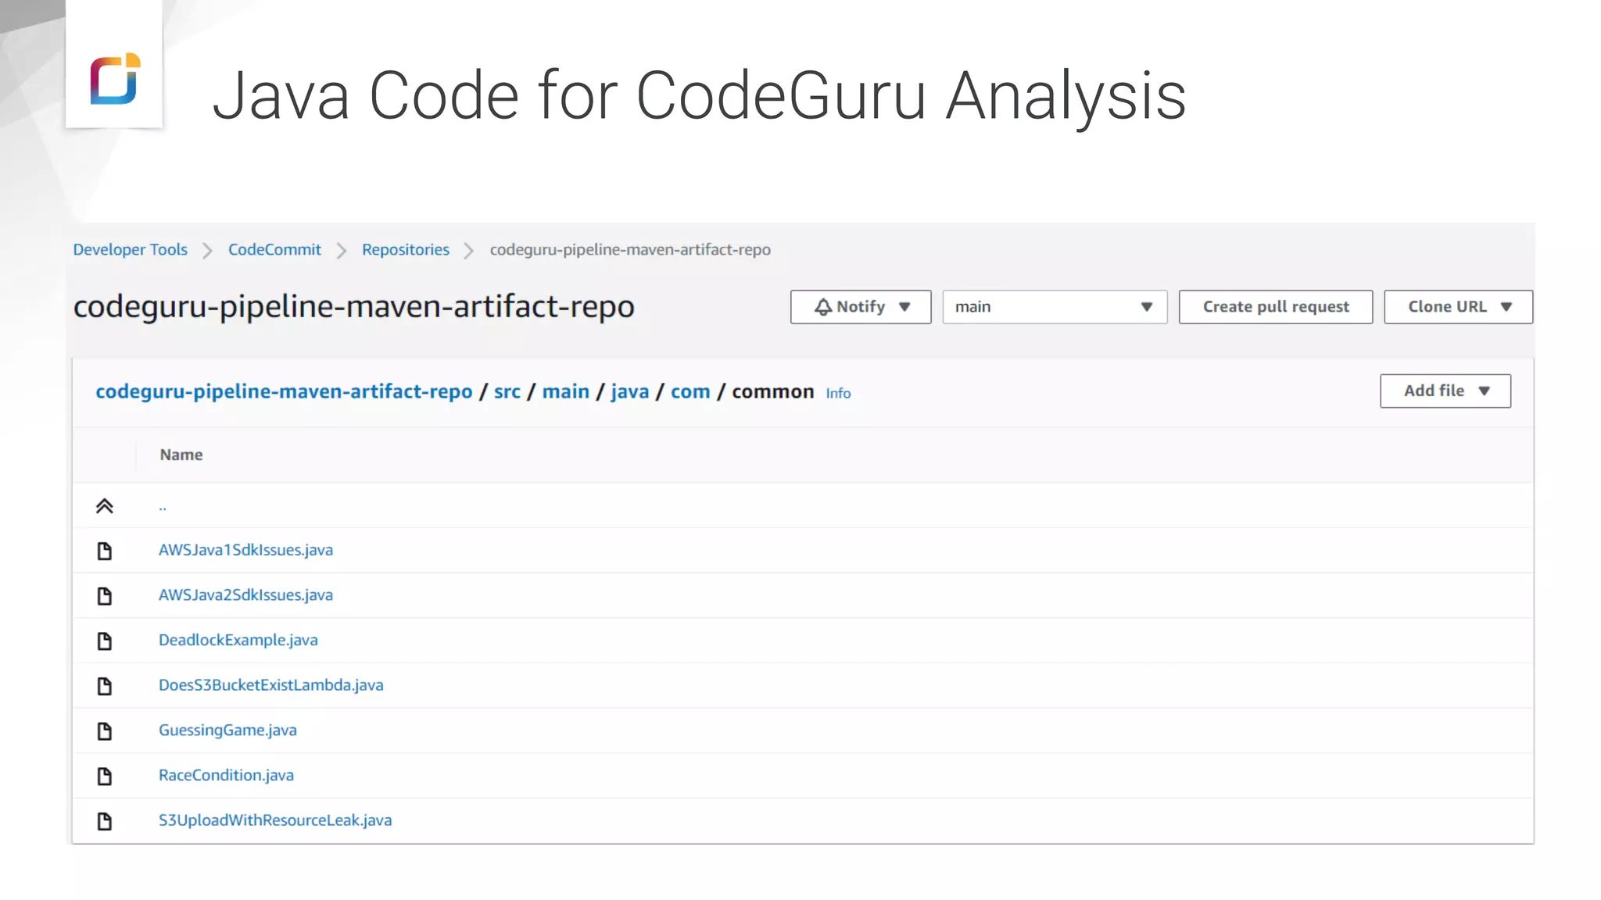
Task: Open the main branch selector dropdown
Action: 1055,307
